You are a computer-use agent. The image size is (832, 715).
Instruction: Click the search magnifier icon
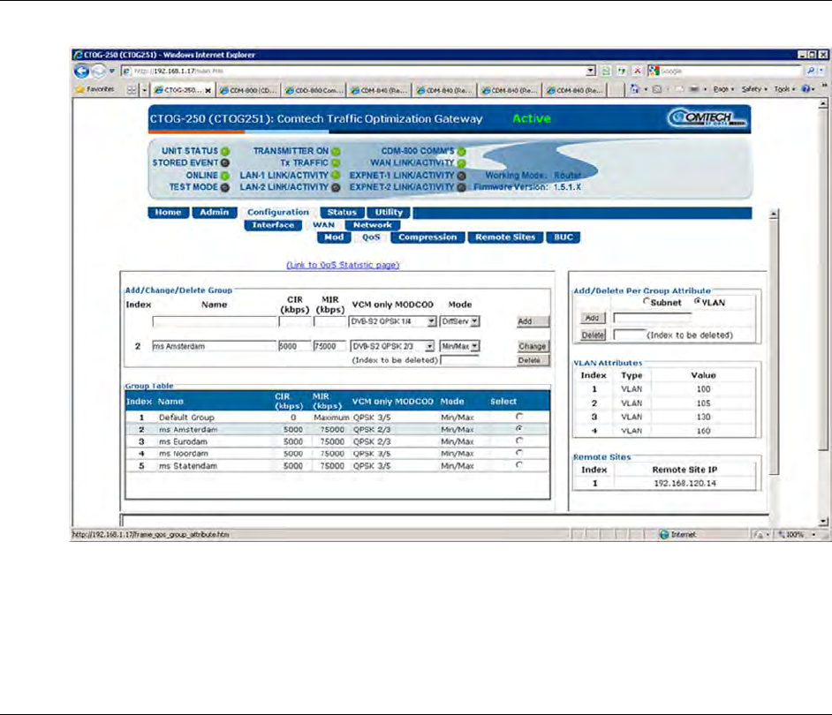pyautogui.click(x=809, y=71)
